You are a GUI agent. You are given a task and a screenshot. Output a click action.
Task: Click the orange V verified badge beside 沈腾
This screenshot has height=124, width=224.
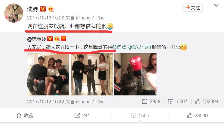pos(42,9)
